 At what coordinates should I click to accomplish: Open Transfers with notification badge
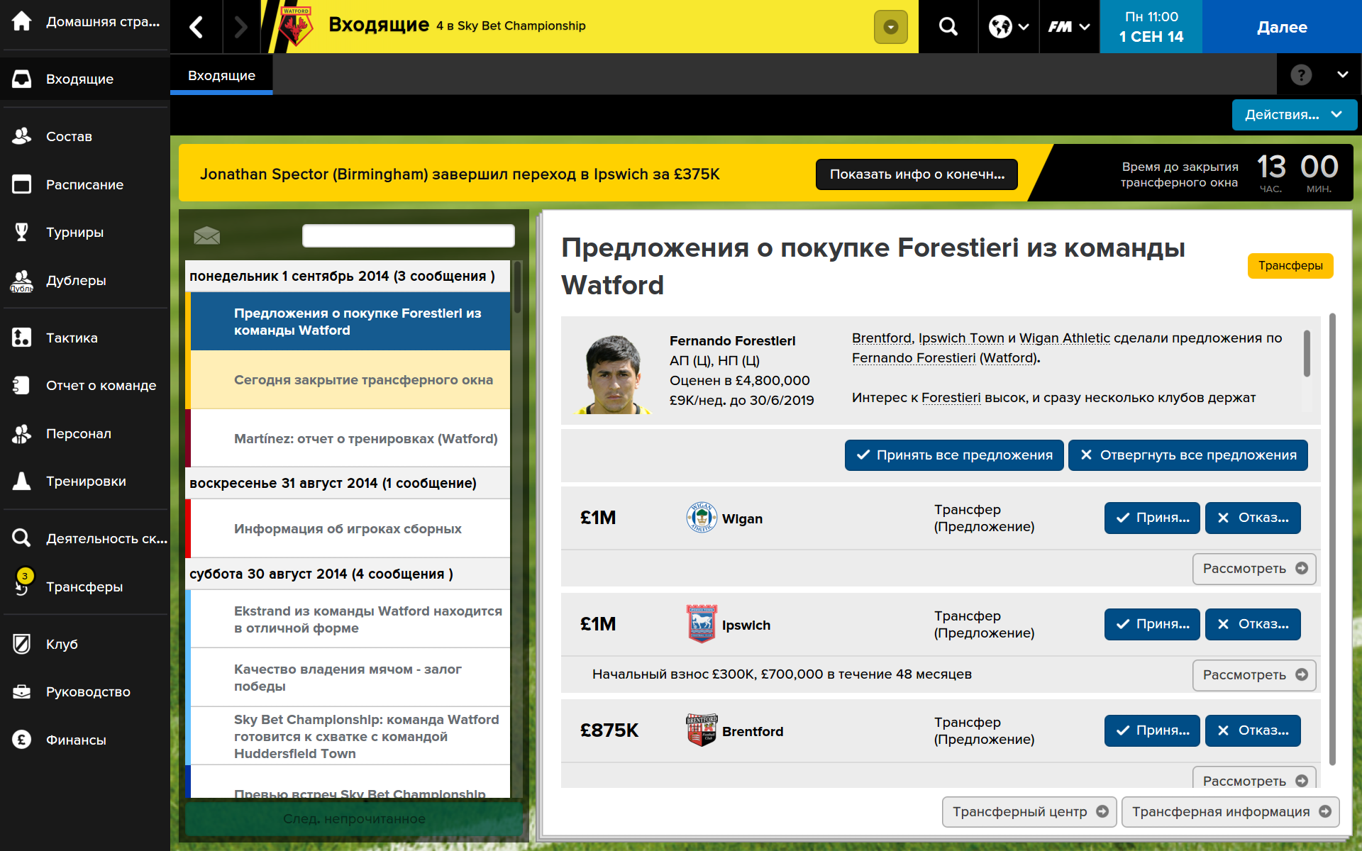click(x=84, y=586)
